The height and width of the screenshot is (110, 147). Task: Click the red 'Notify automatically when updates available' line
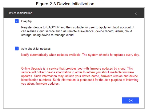coord(51,55)
